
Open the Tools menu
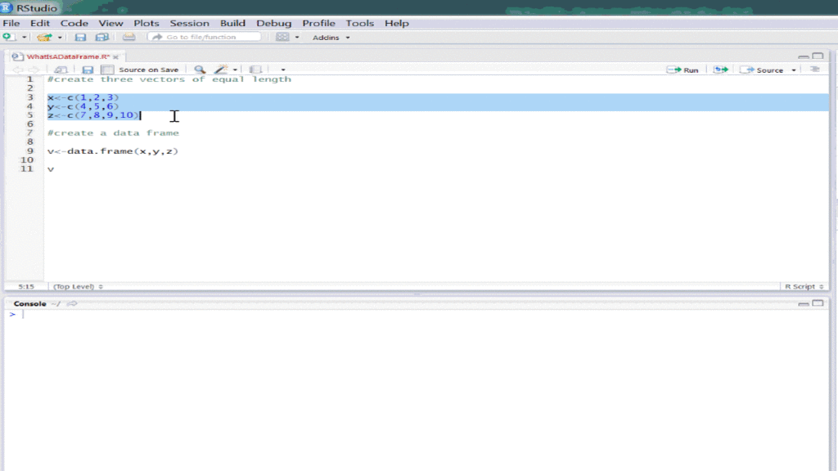pyautogui.click(x=359, y=23)
